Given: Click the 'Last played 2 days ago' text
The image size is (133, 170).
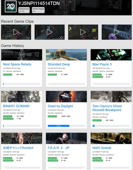Looking at the screenshot, I should click(56, 110).
